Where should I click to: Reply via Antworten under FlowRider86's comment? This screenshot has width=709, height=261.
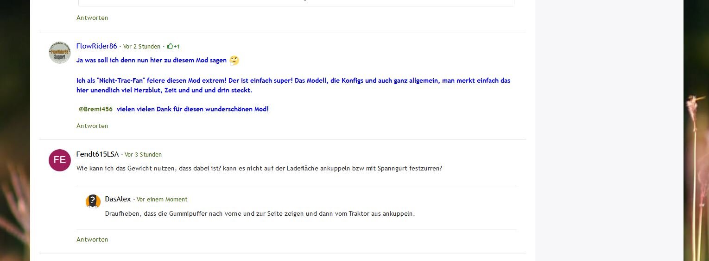click(x=92, y=126)
